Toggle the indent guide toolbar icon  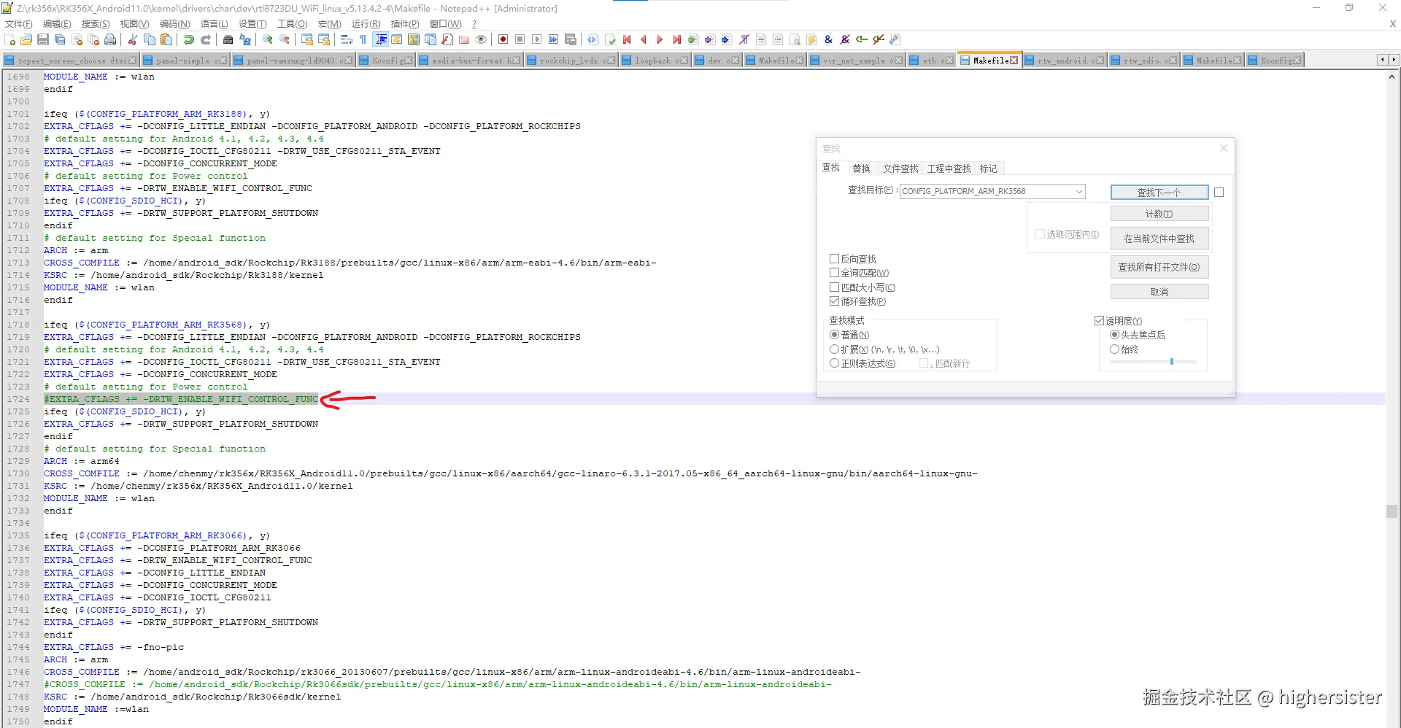pyautogui.click(x=380, y=39)
